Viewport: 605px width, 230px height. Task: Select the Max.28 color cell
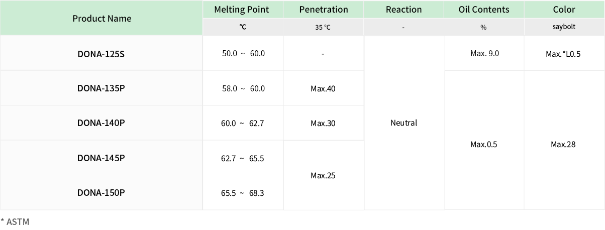563,145
